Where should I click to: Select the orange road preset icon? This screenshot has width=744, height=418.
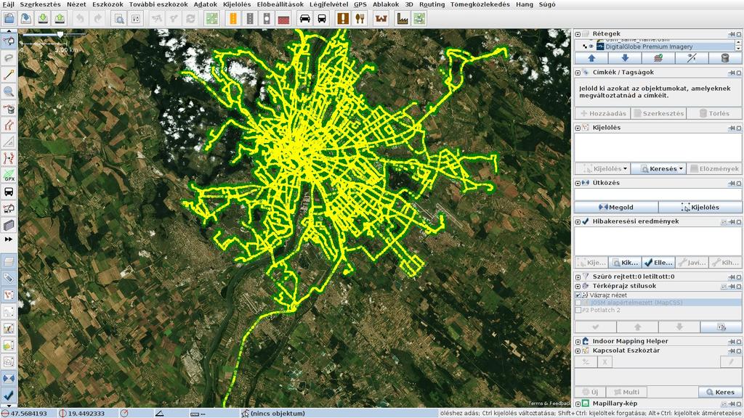point(233,18)
